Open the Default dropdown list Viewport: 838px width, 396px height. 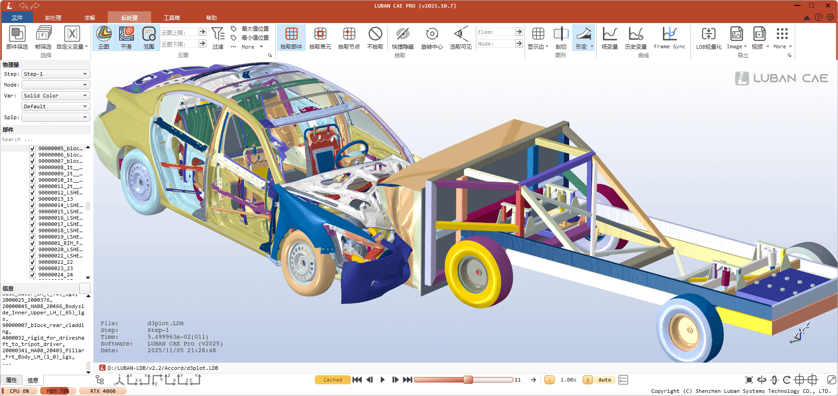point(55,106)
